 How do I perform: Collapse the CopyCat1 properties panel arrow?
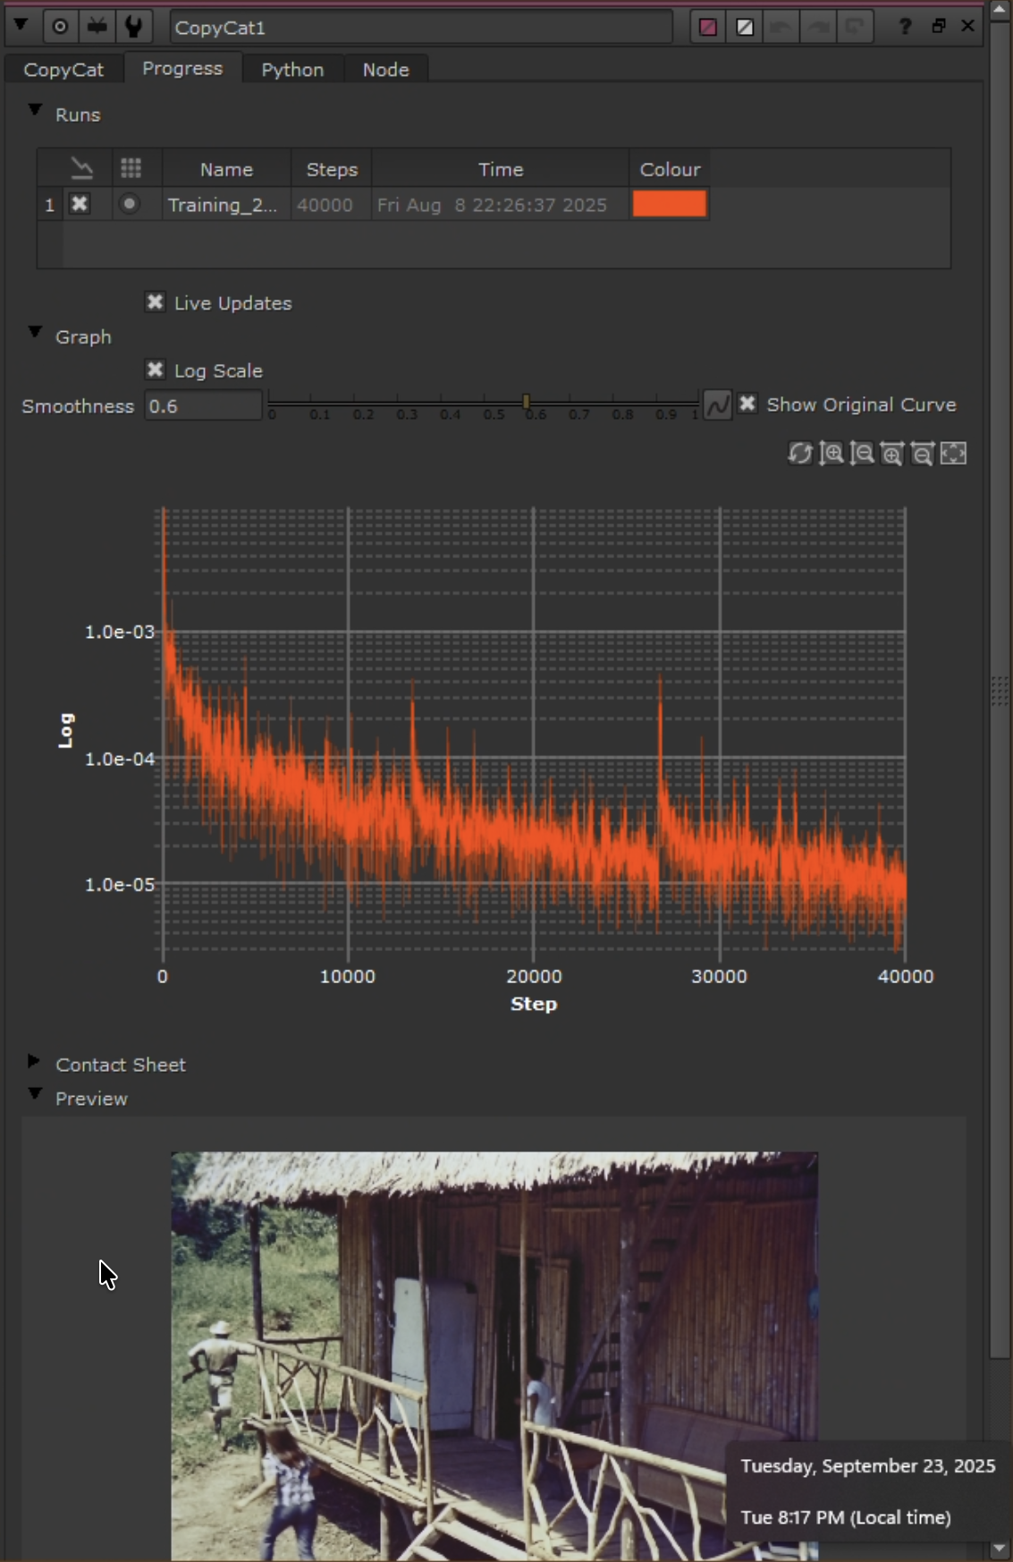click(20, 26)
